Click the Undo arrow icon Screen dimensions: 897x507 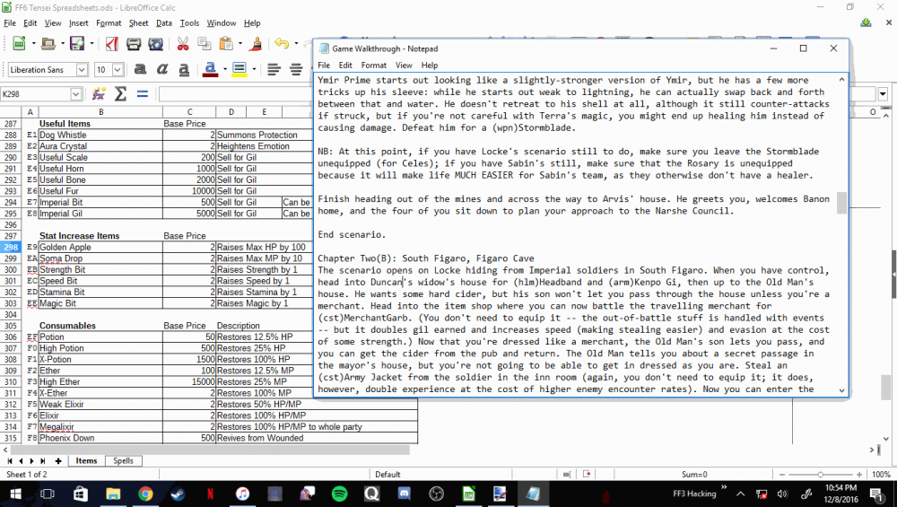pos(281,43)
